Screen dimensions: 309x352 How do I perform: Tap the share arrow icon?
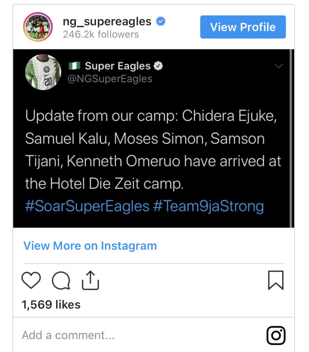pos(90,280)
